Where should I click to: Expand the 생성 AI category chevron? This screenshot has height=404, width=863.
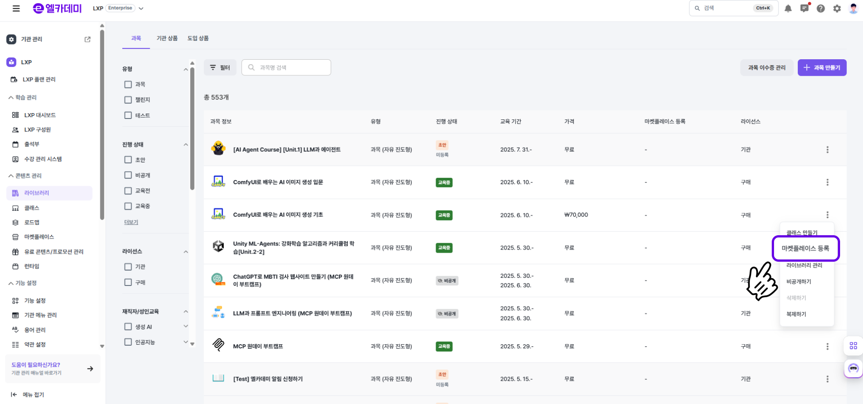coord(186,327)
